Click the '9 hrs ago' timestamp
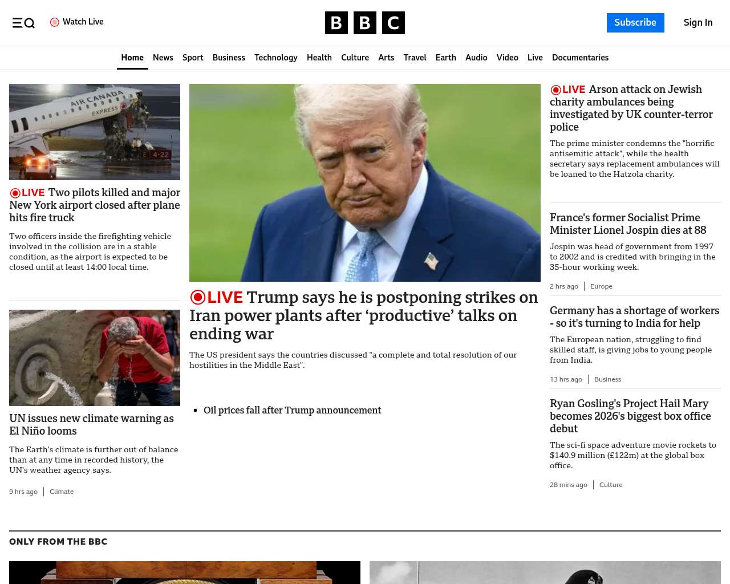The height and width of the screenshot is (584, 730). (23, 492)
